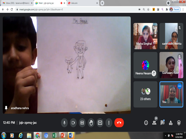Open host controls shield icon
Image resolution: width=186 pixels, height=139 pixels.
click(179, 123)
